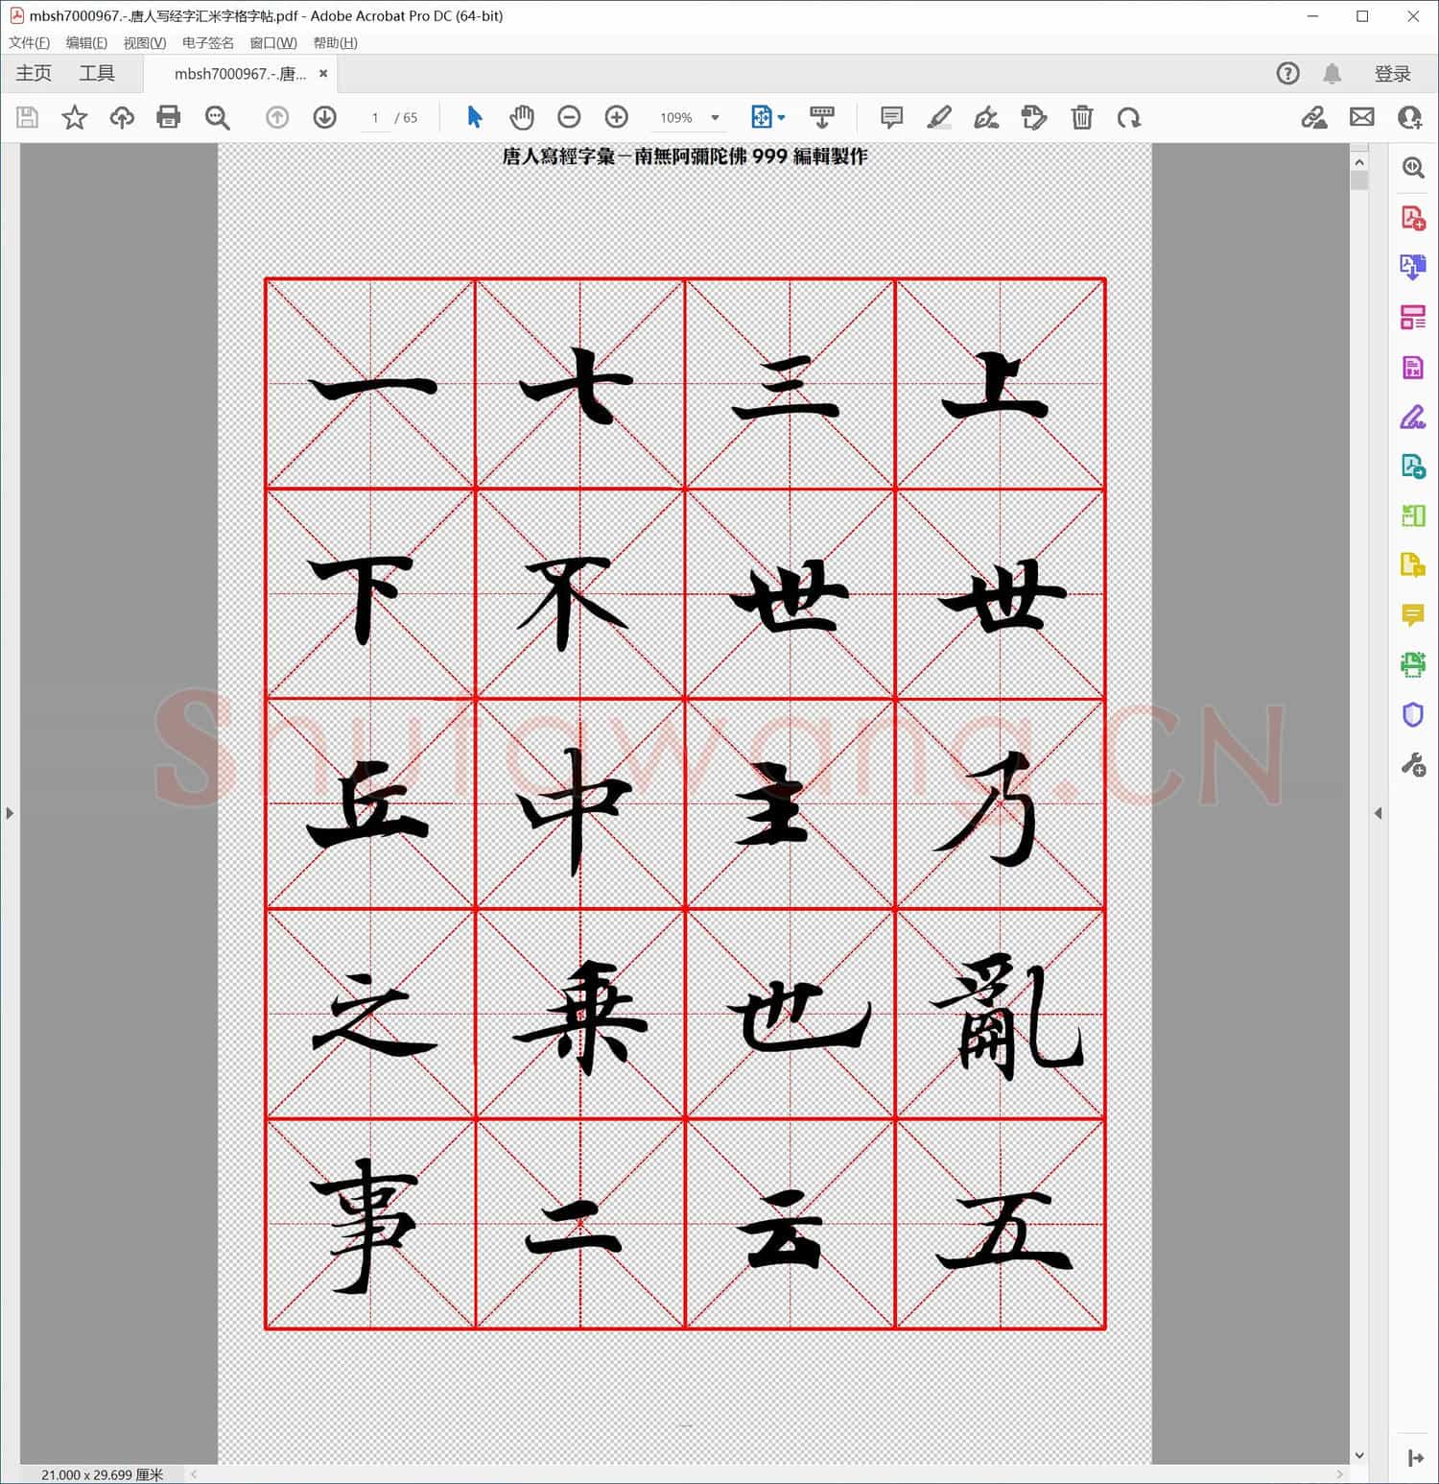
Task: Click the Protect shield icon
Action: 1412,714
